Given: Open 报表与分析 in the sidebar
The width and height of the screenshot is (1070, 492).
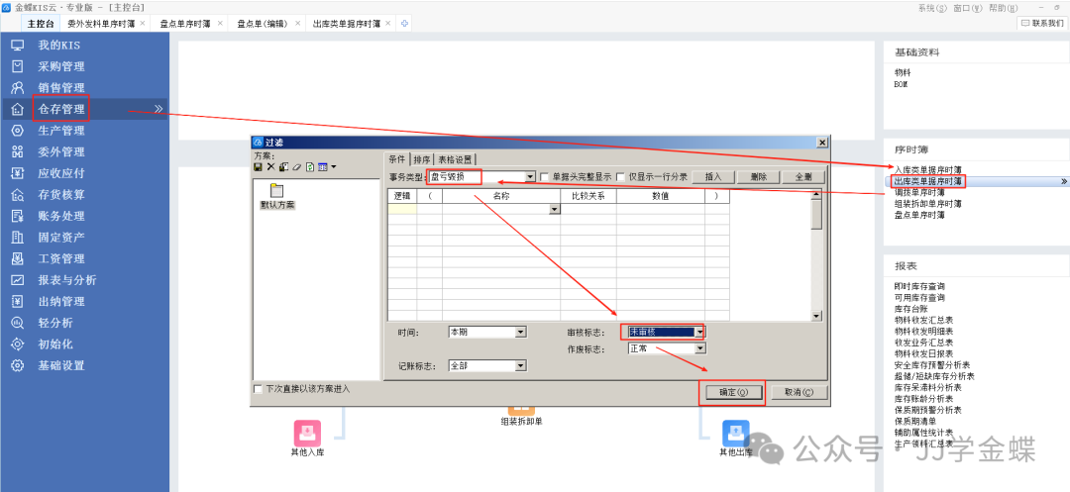Looking at the screenshot, I should click(67, 280).
